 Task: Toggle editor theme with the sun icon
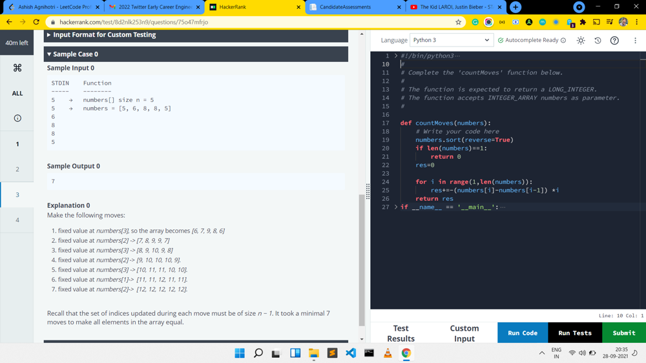tap(581, 41)
